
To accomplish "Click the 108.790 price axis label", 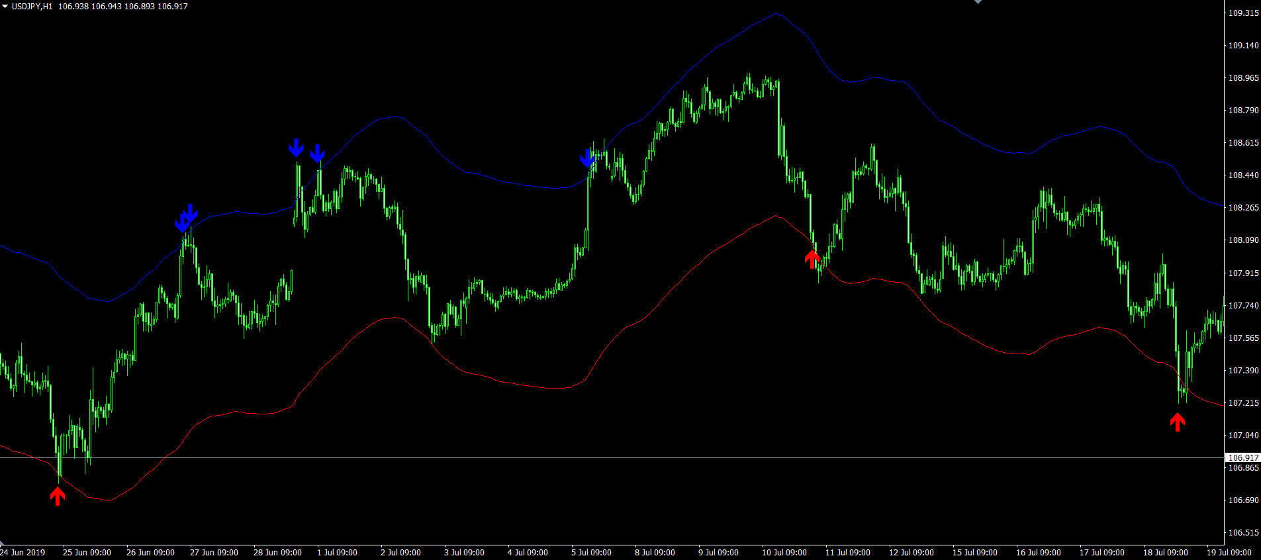I will tap(1244, 111).
